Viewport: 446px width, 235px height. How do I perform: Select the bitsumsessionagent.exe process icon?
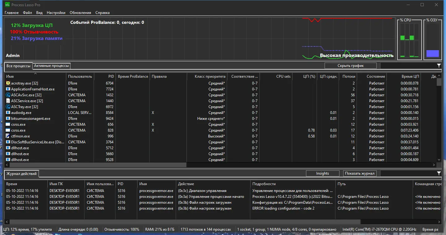[8, 119]
